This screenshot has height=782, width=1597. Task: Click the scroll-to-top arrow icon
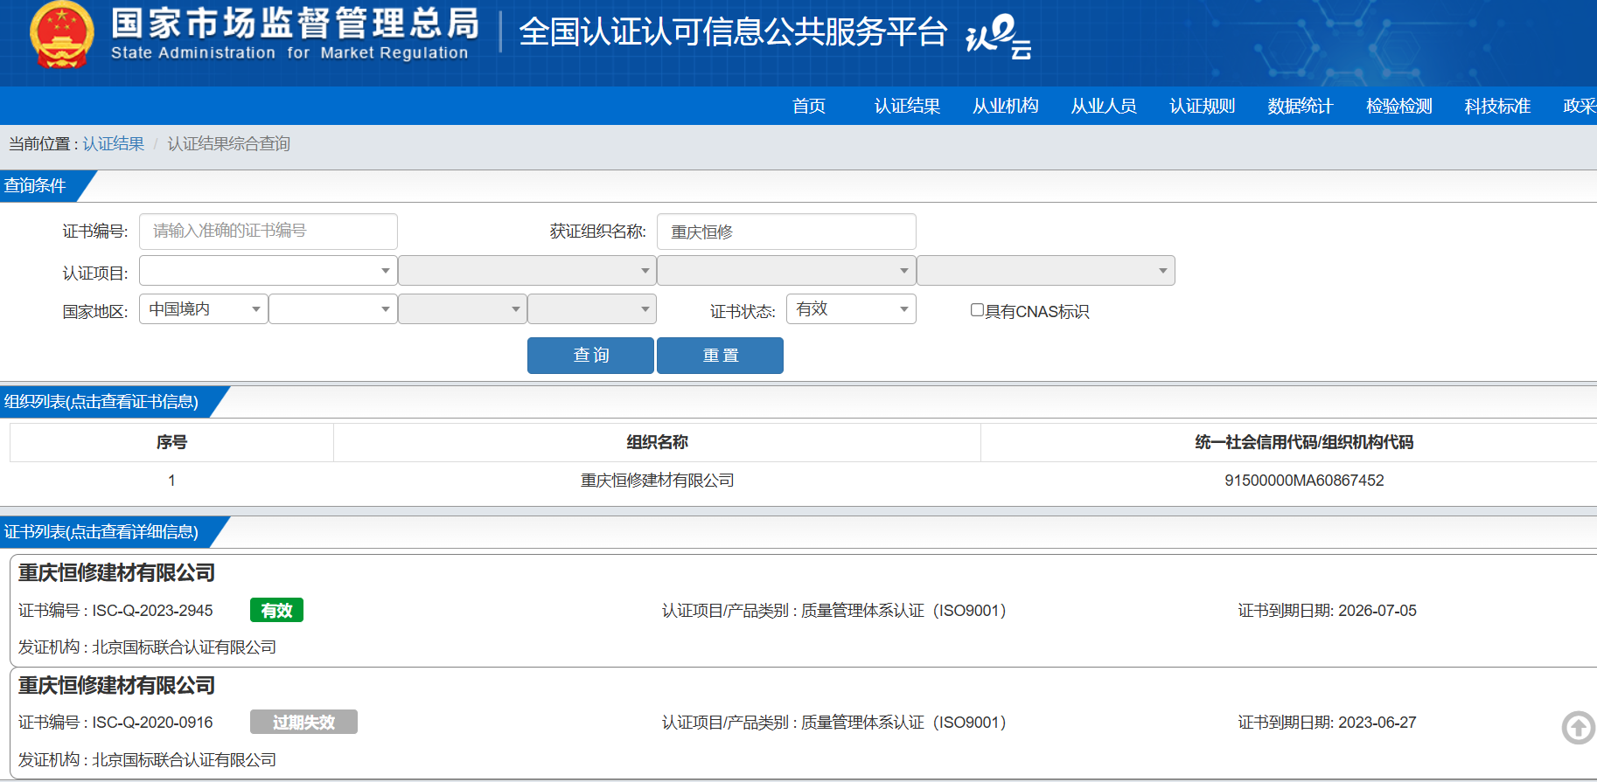[x=1579, y=728]
